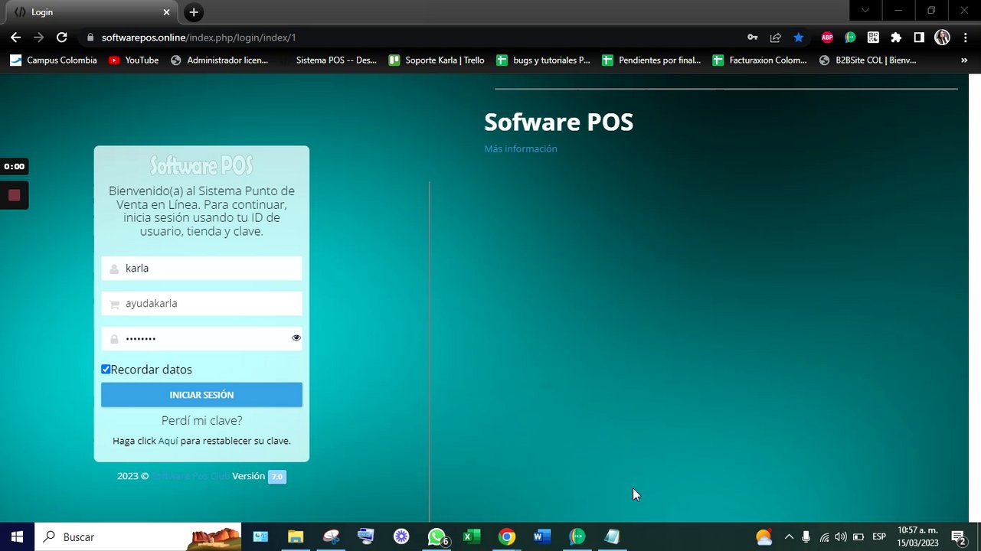Open the Chrome profile avatar

tap(943, 37)
